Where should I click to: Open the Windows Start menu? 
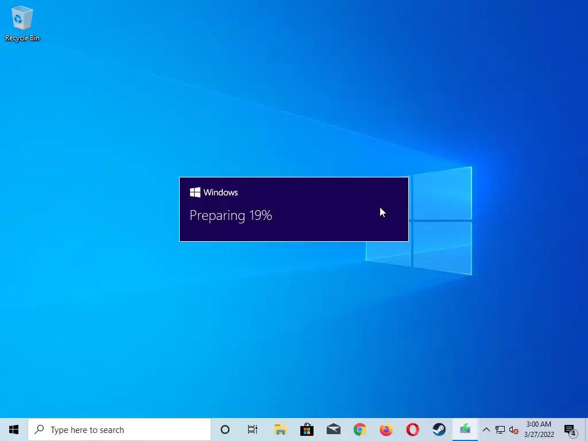click(x=14, y=430)
